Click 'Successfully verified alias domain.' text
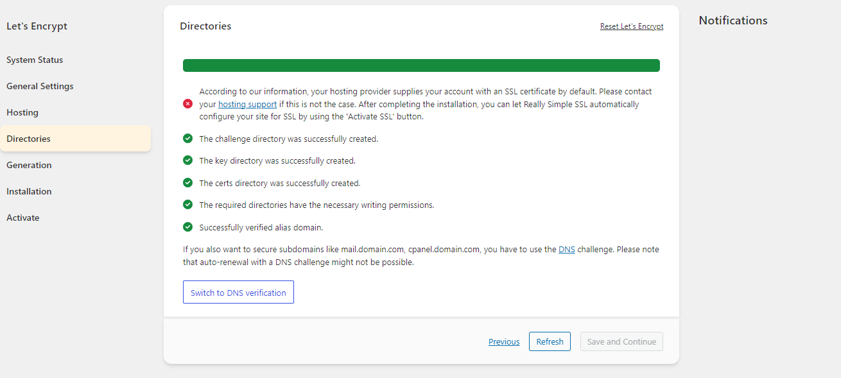The width and height of the screenshot is (841, 378). 261,227
